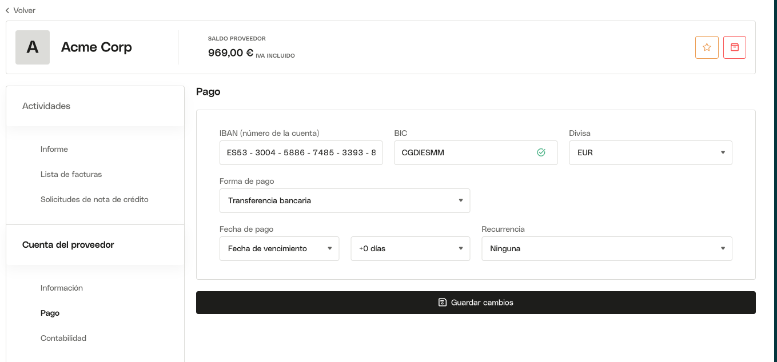Screen dimensions: 777x362
Task: Go back using the Volver link
Action: [x=20, y=10]
